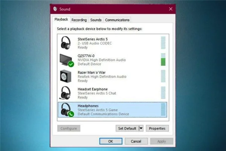Select the 'SteelSeries Arctis 5' device name

(93, 39)
